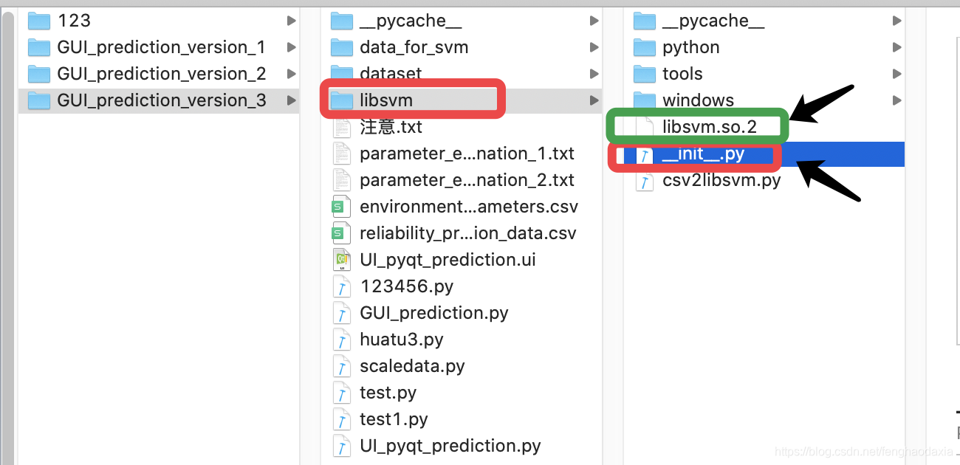Expand the libsvm folder via its chevron
Viewport: 960px width, 465px height.
[x=594, y=100]
